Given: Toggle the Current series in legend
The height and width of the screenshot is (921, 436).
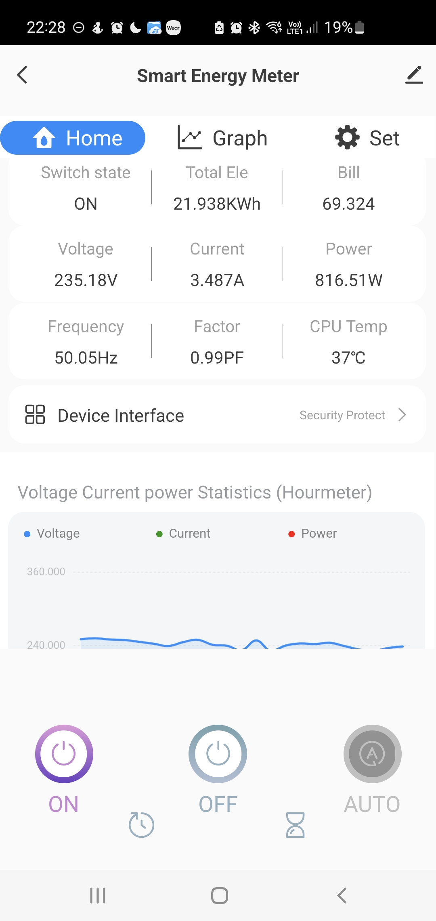Looking at the screenshot, I should click(x=184, y=534).
